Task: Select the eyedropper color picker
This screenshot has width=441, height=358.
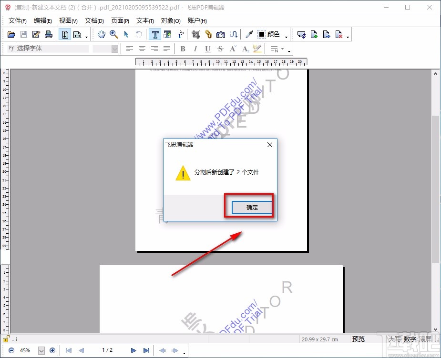Action: (249, 35)
